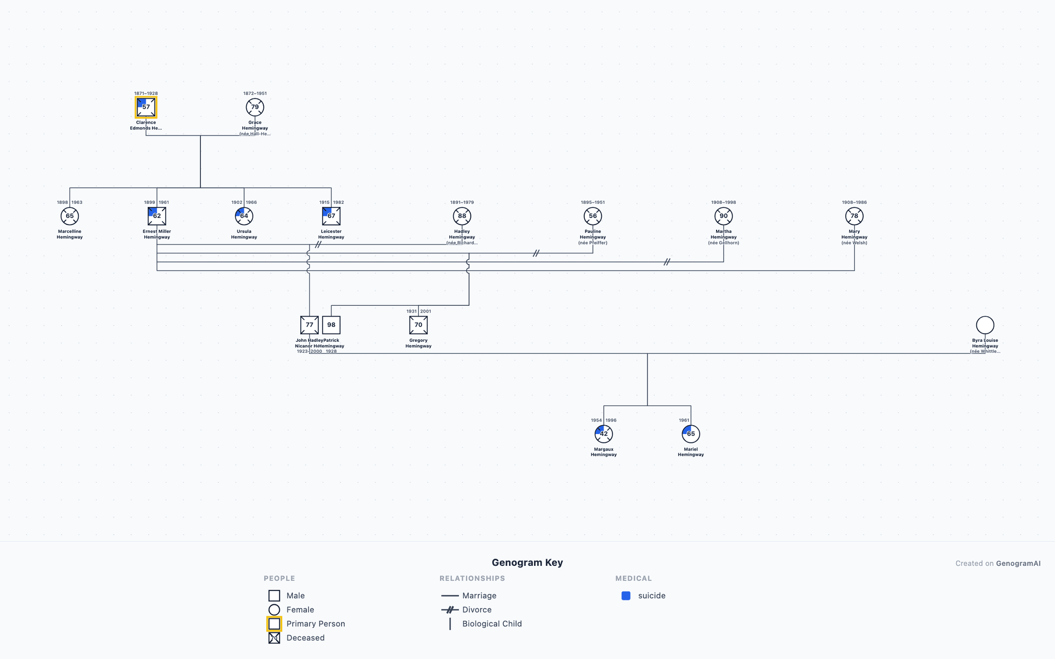The image size is (1055, 659).
Task: Click the 'Mariel Hemingway' name label
Action: point(691,452)
